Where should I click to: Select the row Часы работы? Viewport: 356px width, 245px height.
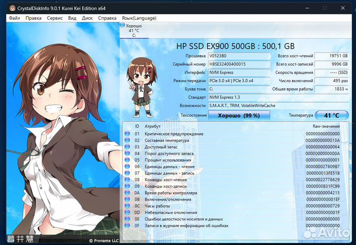232,206
